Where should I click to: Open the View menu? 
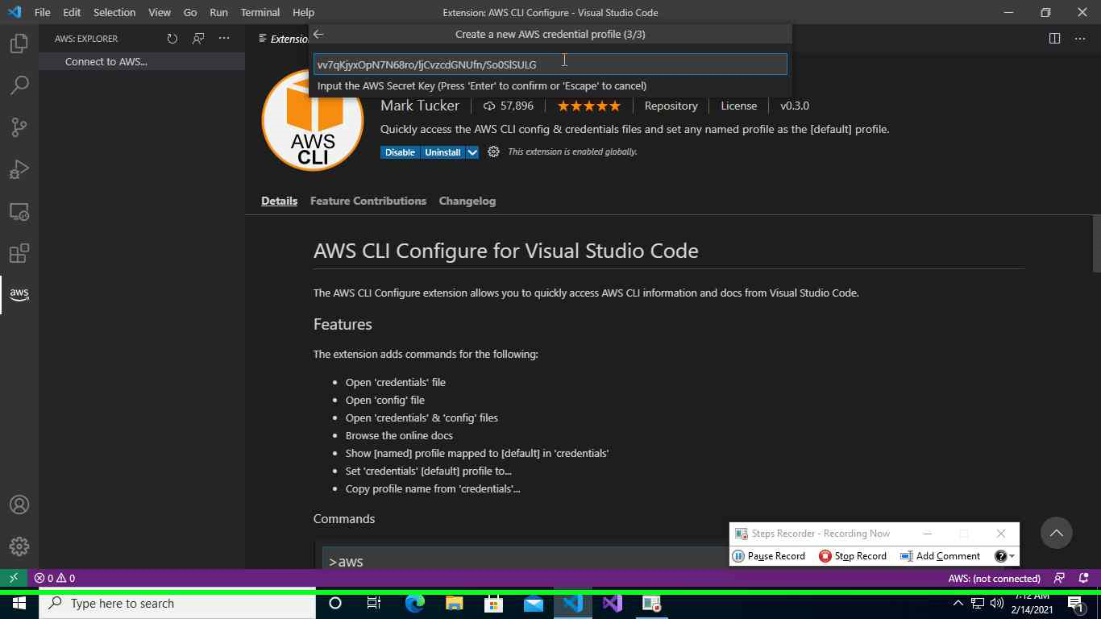point(159,12)
